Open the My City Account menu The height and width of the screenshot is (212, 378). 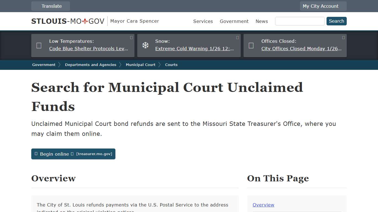click(x=323, y=6)
